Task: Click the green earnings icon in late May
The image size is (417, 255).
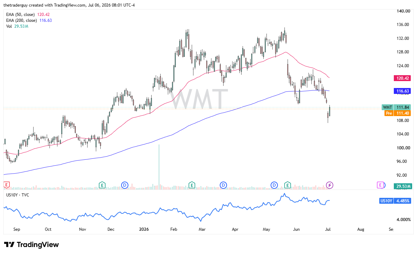Action: [x=288, y=185]
